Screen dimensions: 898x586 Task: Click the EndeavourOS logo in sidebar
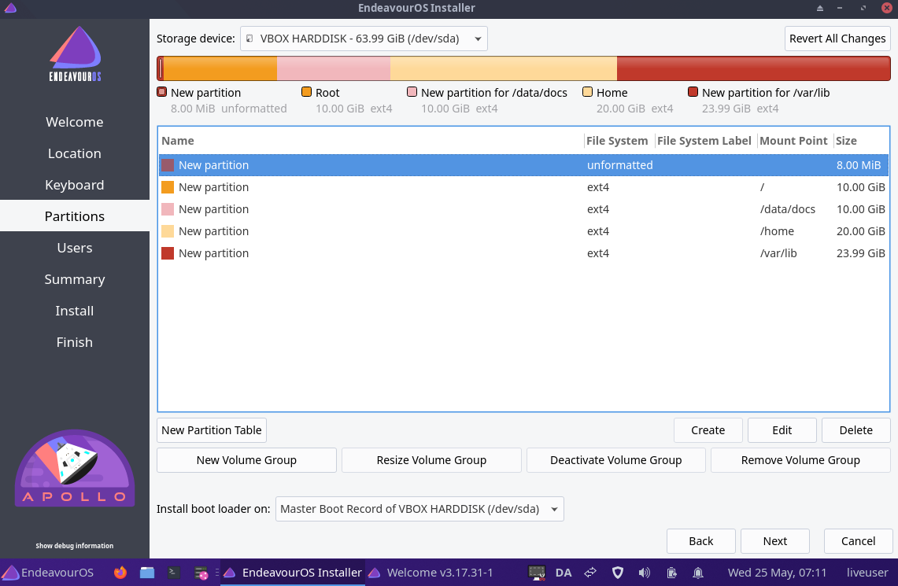(75, 53)
